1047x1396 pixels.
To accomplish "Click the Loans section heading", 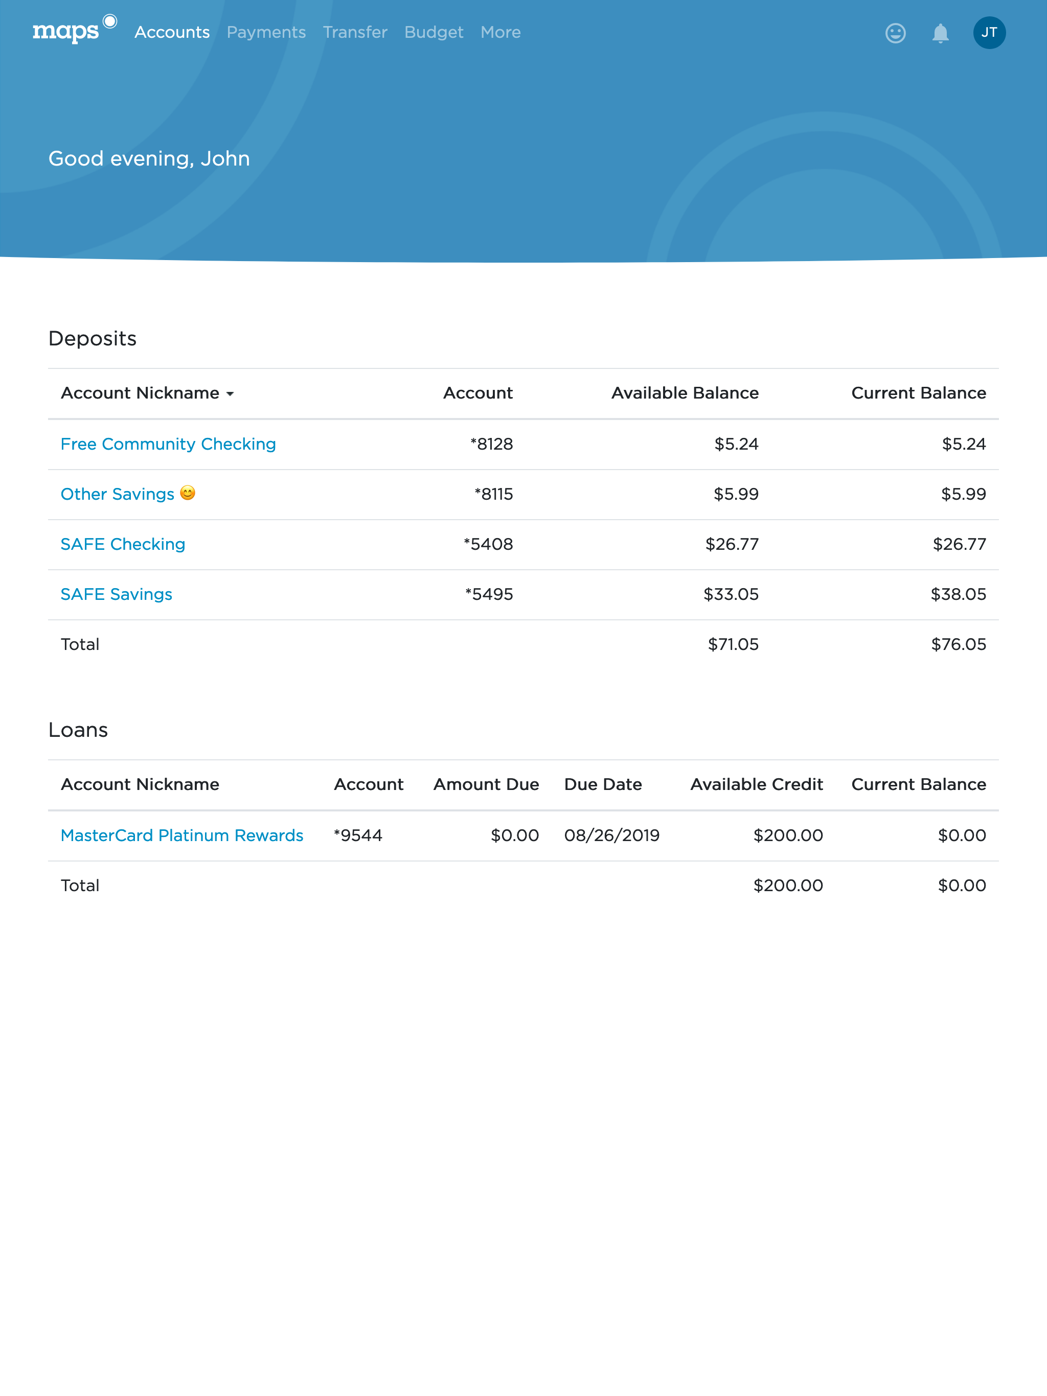I will click(x=78, y=730).
